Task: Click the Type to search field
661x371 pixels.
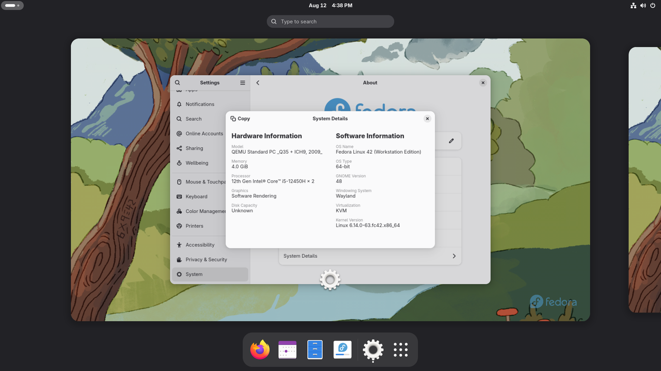Action: coord(330,22)
